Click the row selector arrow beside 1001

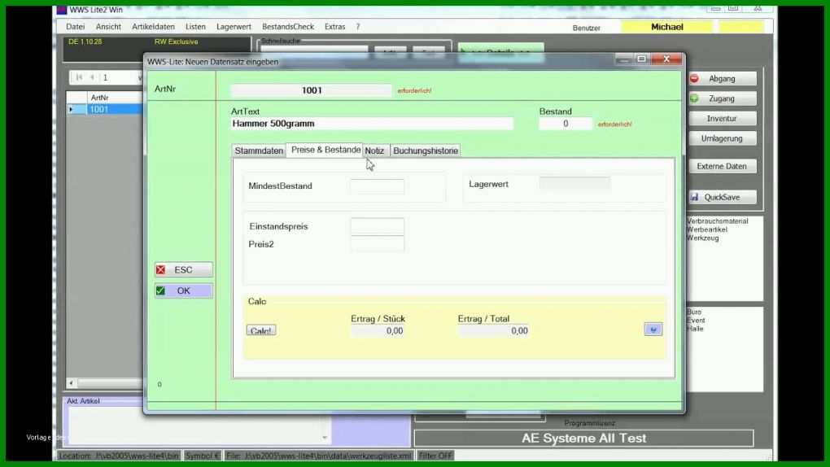pos(76,110)
